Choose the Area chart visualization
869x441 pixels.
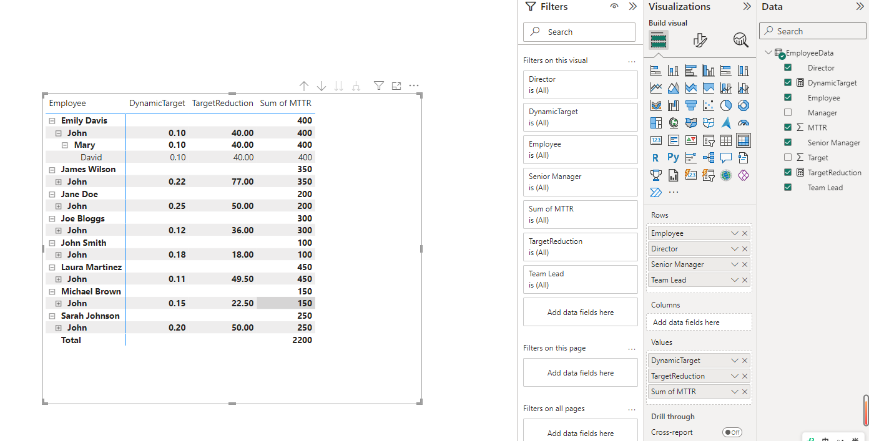coord(673,88)
